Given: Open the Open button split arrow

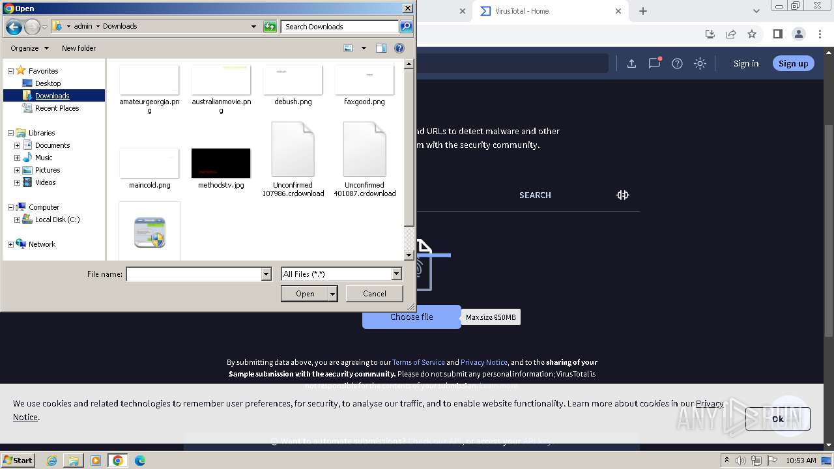Looking at the screenshot, I should click(333, 294).
